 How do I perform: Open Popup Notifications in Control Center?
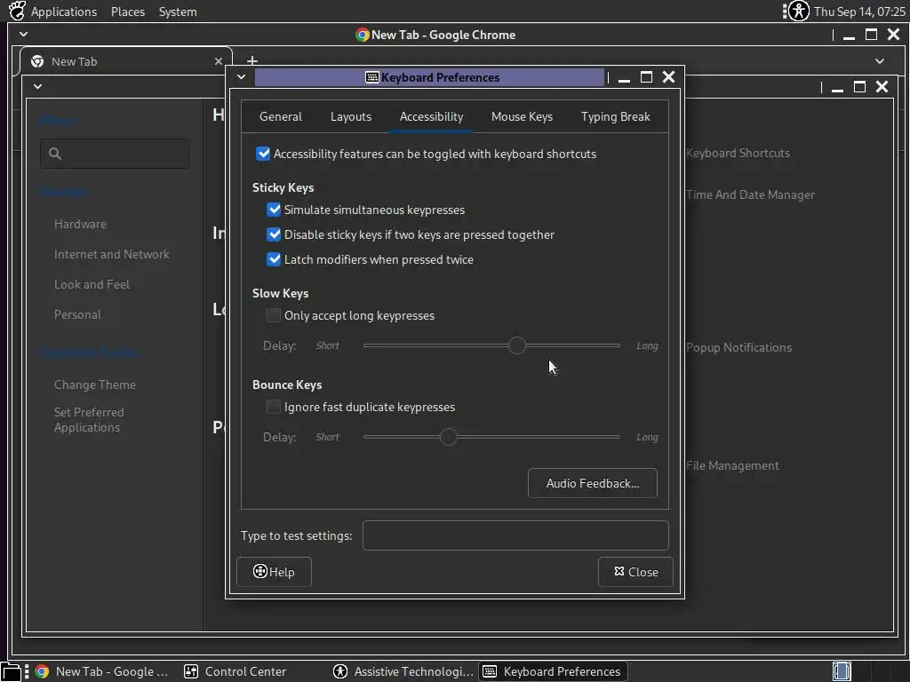tap(738, 347)
